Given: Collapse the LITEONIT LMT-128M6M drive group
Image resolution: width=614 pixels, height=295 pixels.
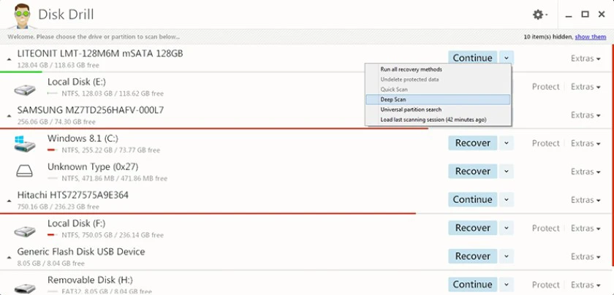Looking at the screenshot, I should pos(9,59).
